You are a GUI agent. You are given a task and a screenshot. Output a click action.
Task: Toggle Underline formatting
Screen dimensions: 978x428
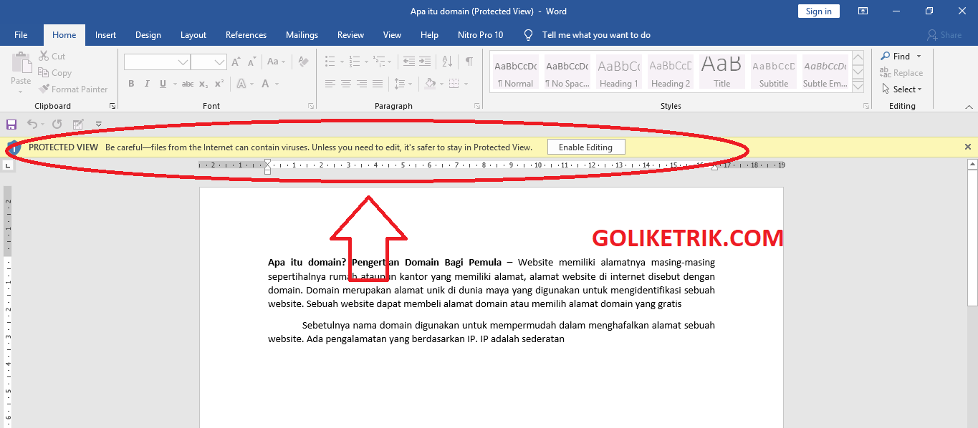click(163, 84)
